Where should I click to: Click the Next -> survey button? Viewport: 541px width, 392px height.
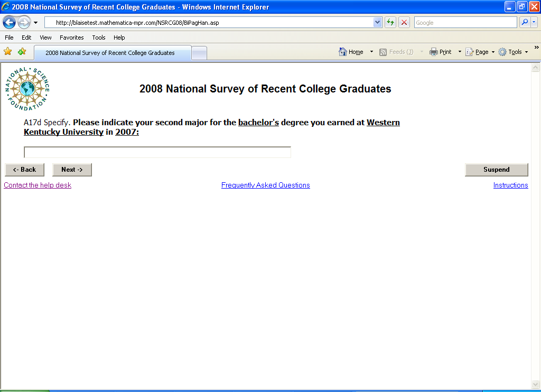pyautogui.click(x=72, y=170)
